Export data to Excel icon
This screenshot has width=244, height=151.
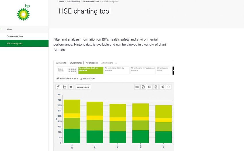click(x=156, y=87)
